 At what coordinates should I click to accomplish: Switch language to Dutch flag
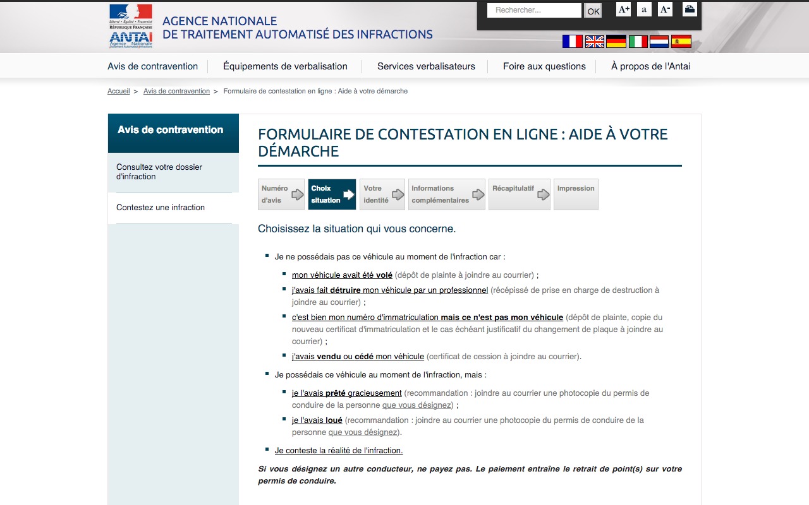[x=659, y=42]
